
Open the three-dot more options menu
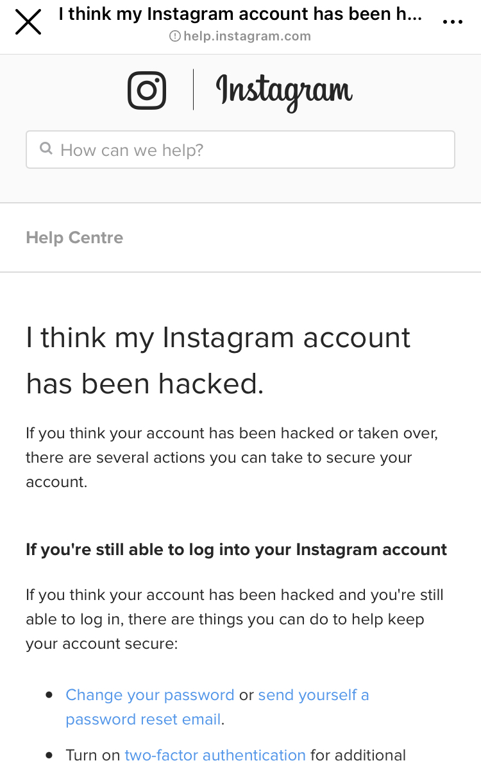453,22
